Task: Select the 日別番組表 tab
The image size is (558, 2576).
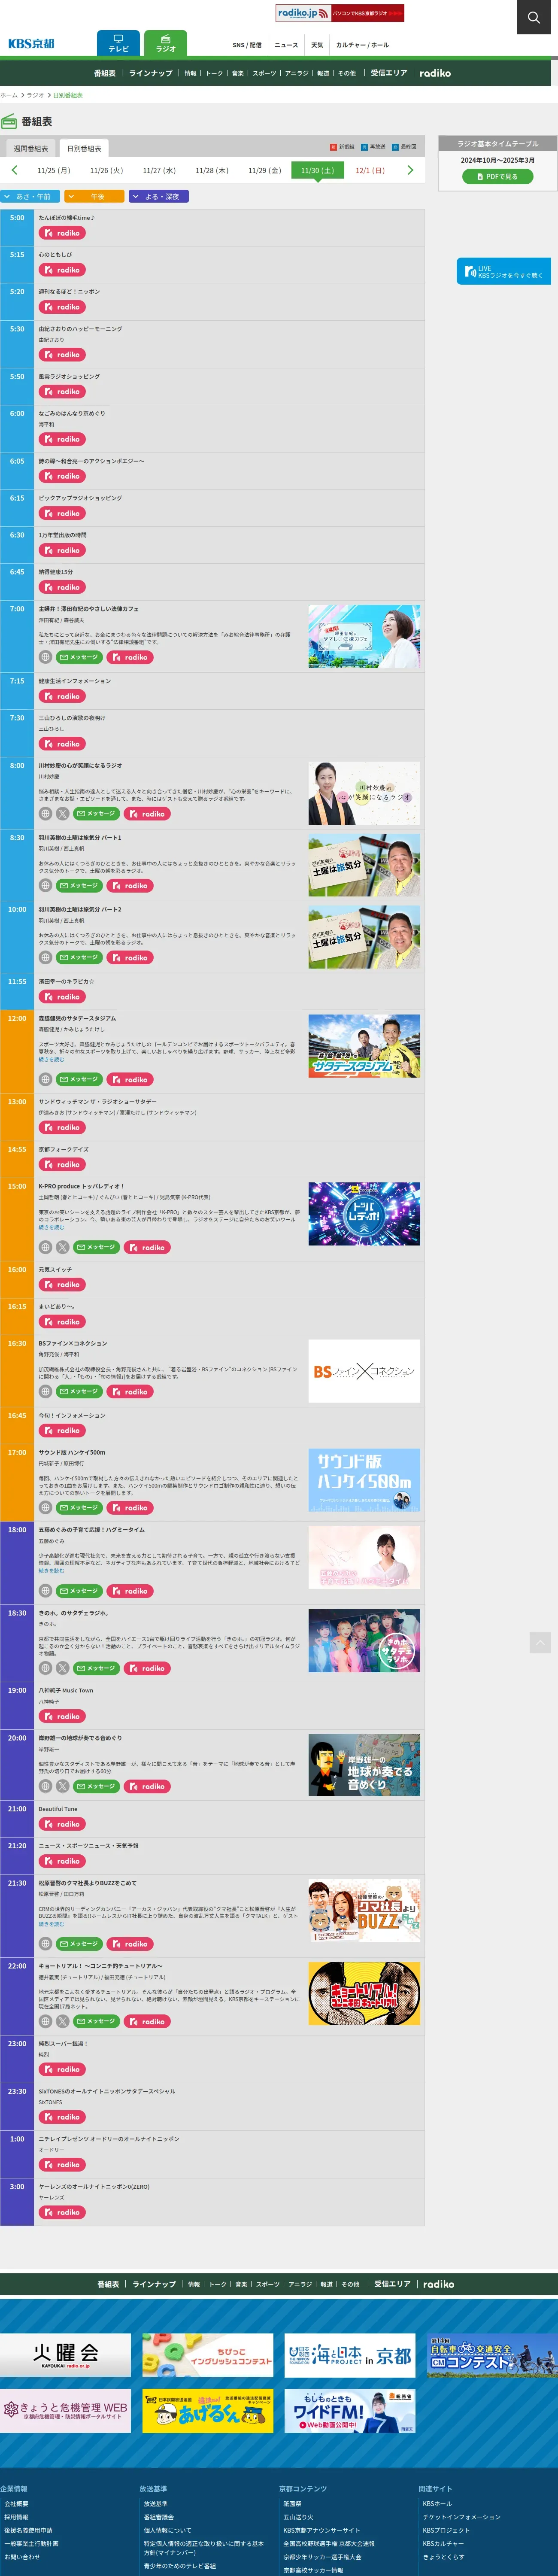Action: click(84, 148)
